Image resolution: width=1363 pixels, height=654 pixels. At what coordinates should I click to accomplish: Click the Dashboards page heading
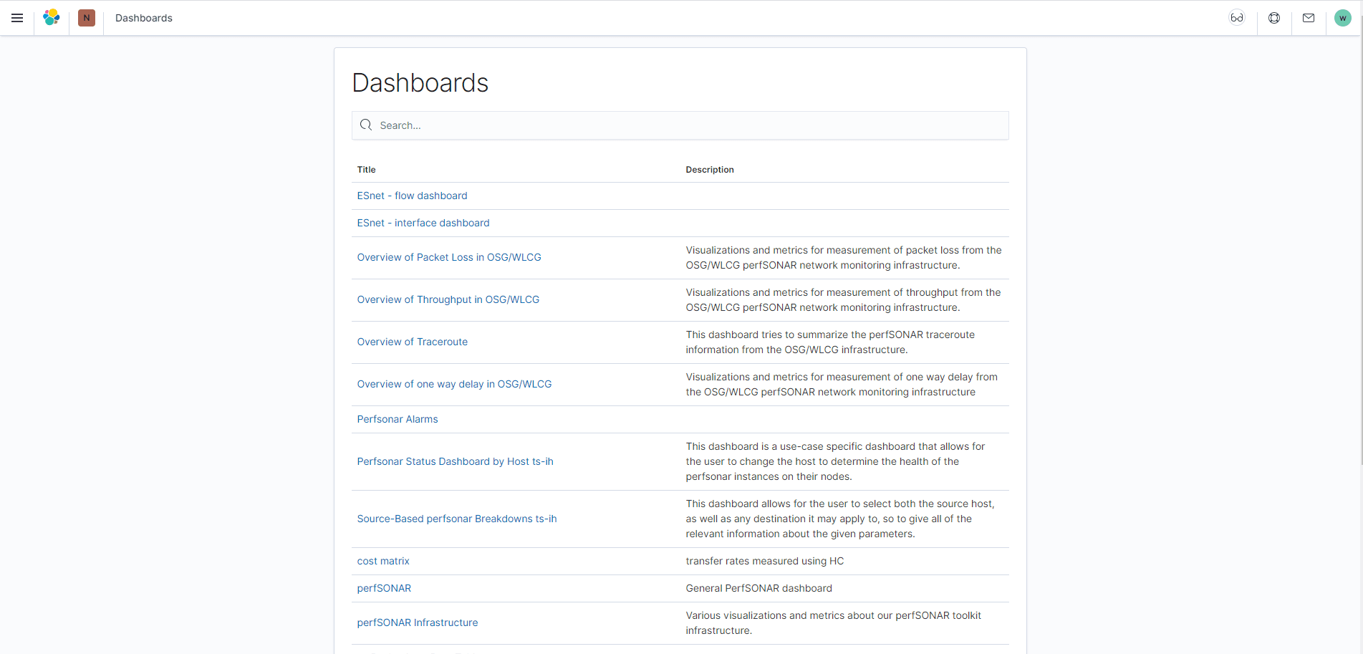pos(420,83)
